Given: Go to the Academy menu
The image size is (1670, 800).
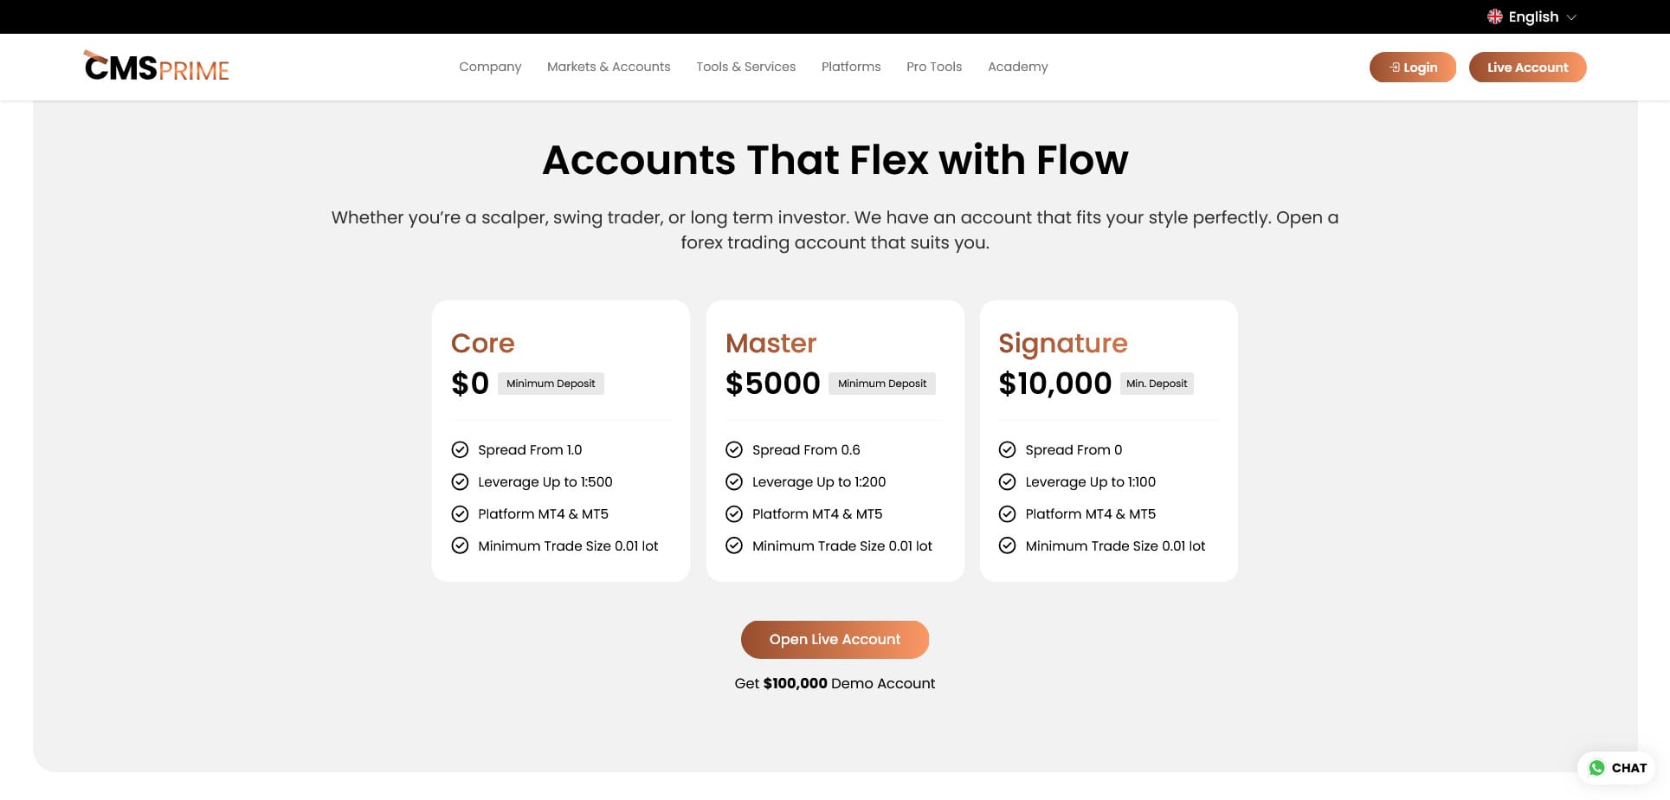Looking at the screenshot, I should [x=1017, y=67].
